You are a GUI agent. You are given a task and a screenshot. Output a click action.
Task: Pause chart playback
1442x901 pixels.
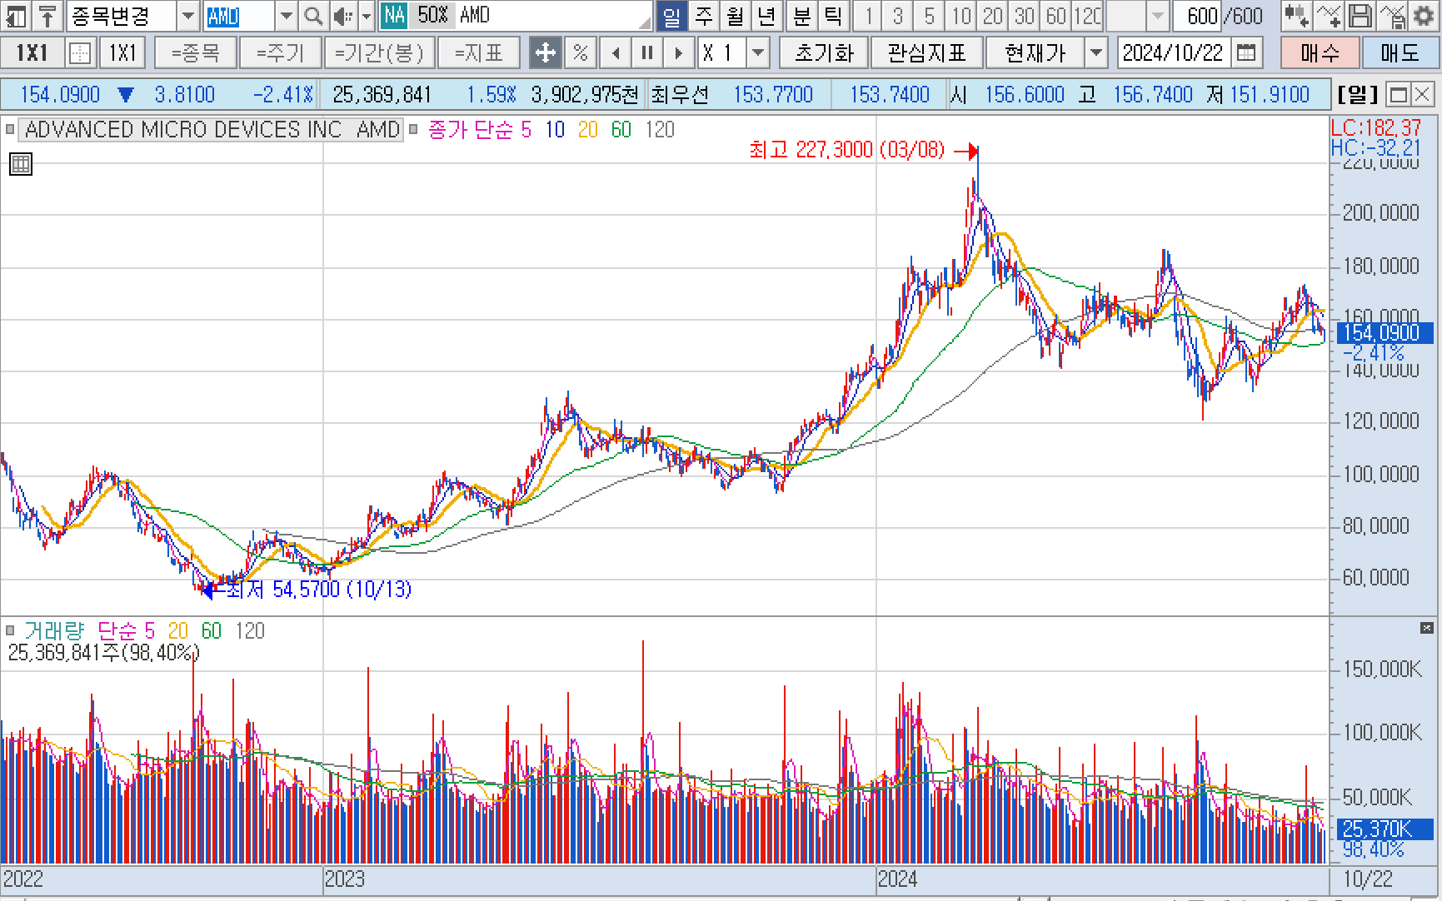tap(647, 53)
